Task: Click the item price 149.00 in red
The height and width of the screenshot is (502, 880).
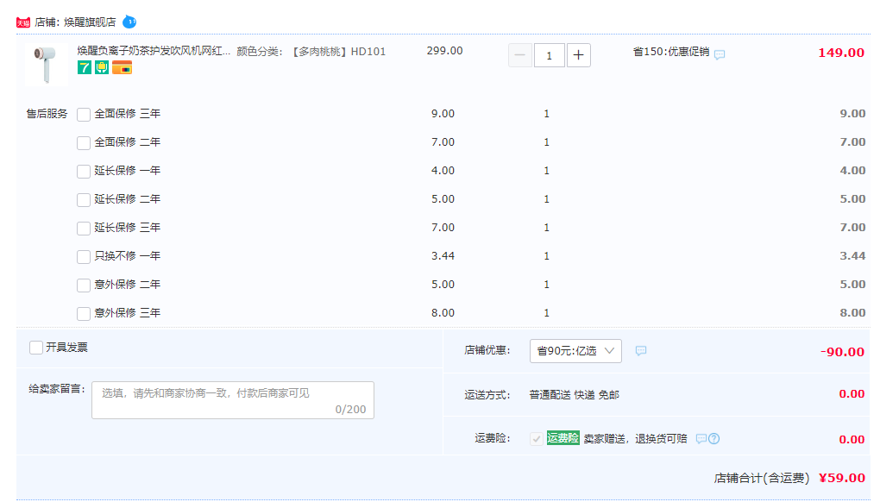Action: pyautogui.click(x=840, y=53)
